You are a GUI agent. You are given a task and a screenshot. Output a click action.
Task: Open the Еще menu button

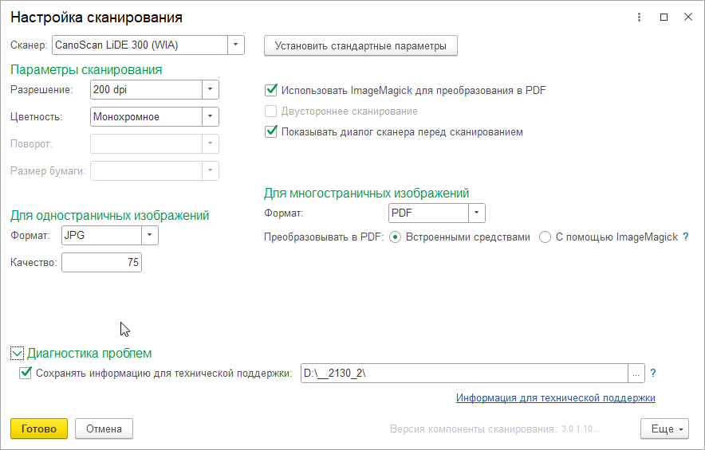pyautogui.click(x=664, y=428)
